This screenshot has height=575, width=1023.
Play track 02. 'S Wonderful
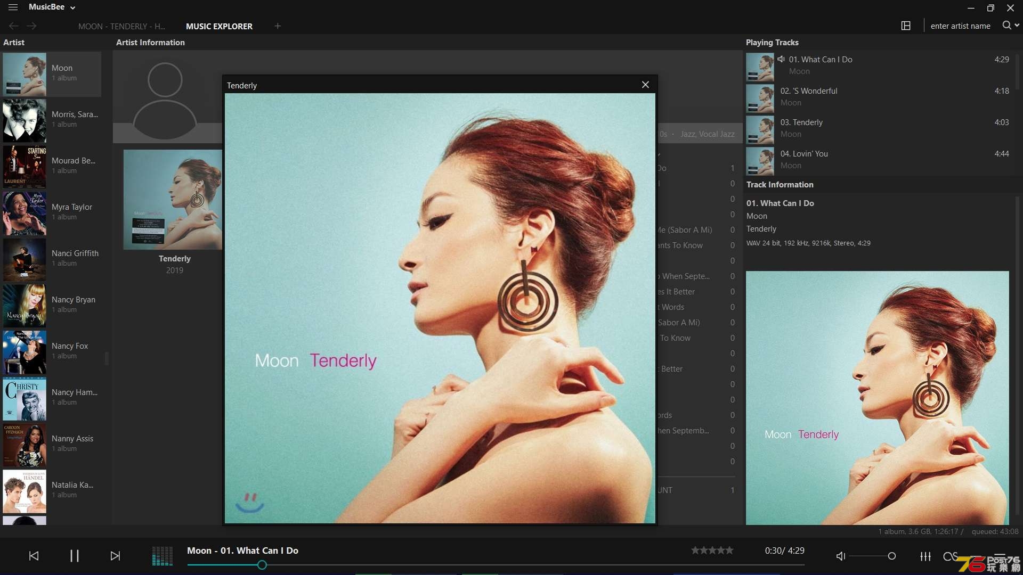[x=878, y=97]
